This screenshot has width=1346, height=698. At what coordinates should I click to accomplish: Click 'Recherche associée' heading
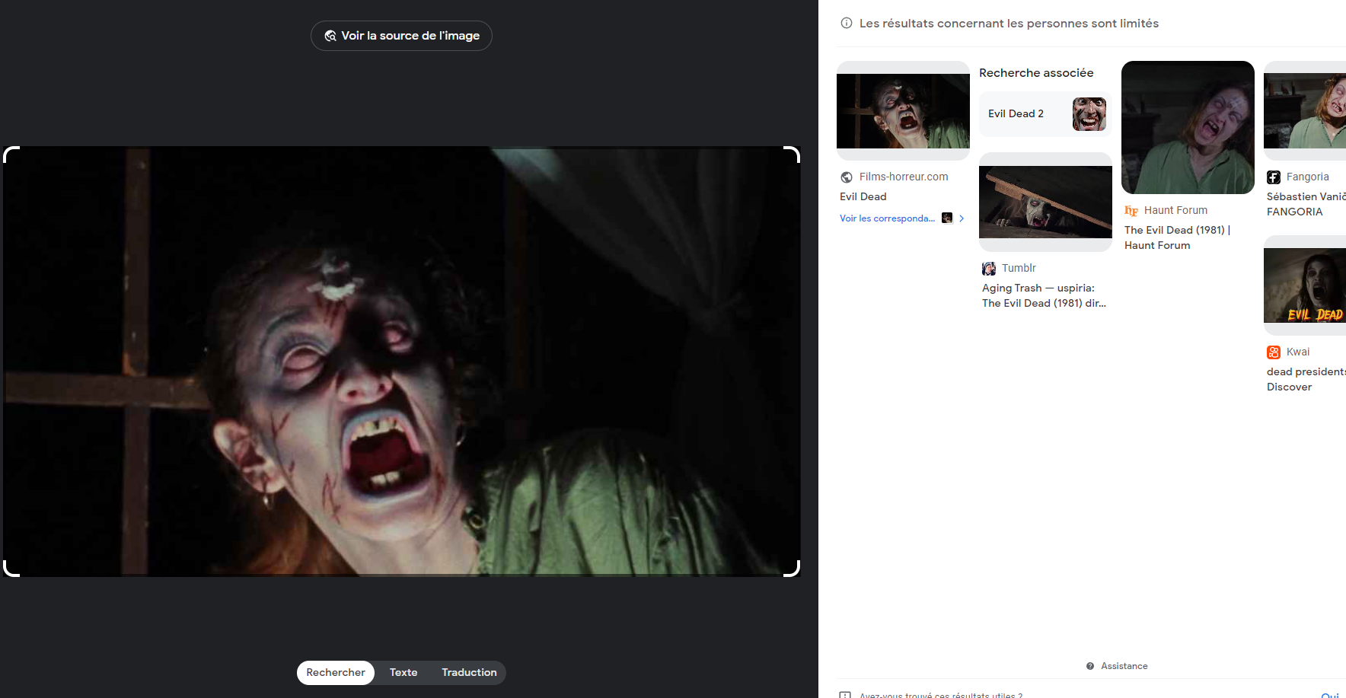pyautogui.click(x=1036, y=73)
